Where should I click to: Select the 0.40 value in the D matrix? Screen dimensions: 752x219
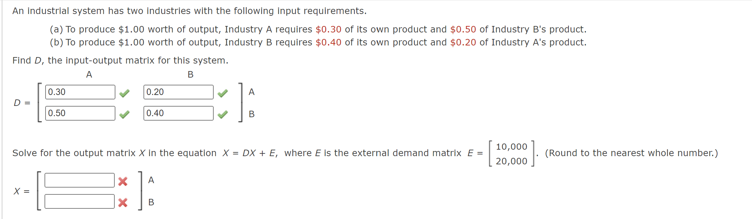178,113
